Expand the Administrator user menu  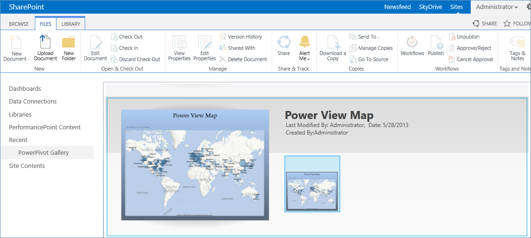(x=497, y=7)
